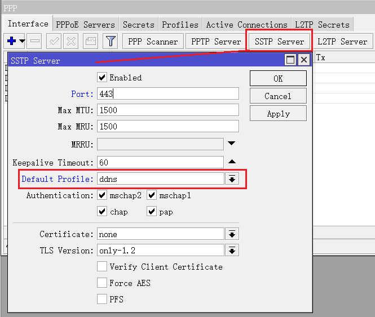Click the Comment toolbar icon
The image size is (375, 317).
(90, 41)
